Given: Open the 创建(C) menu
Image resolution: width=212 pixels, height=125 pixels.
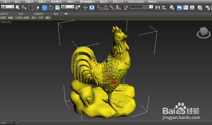Looking at the screenshot, I should pos(42,2).
